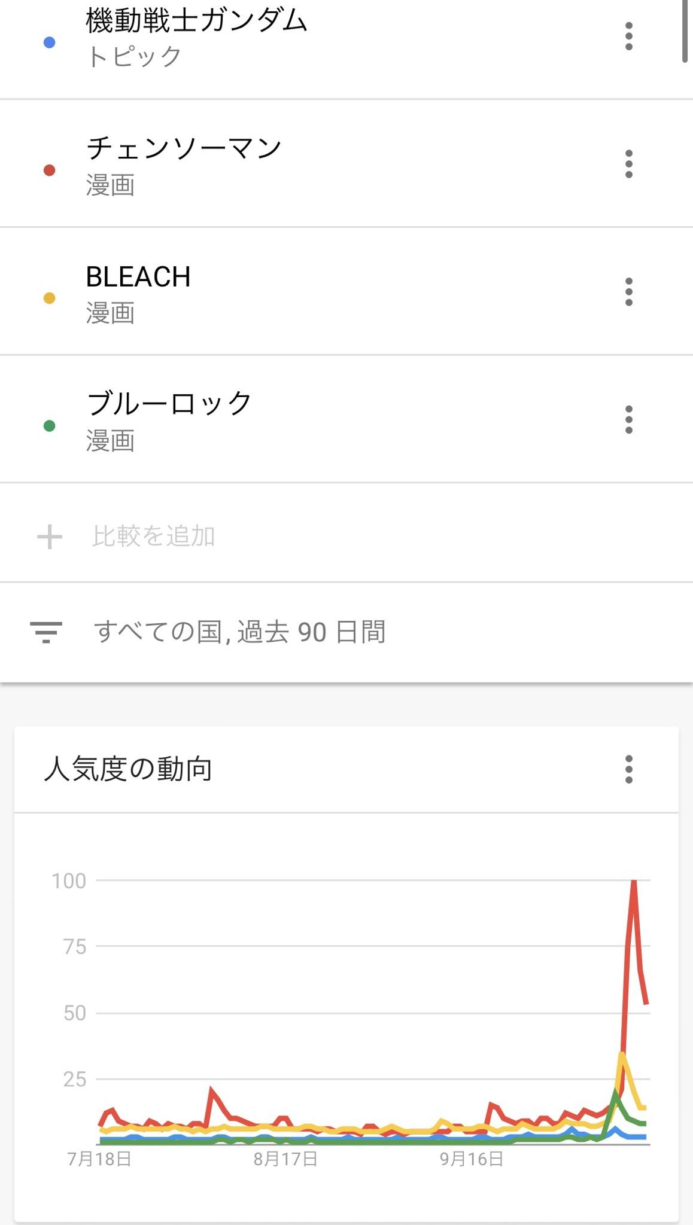Viewport: 693px width, 1225px height.
Task: Edit the BLEACH search term
Action: pos(138,277)
